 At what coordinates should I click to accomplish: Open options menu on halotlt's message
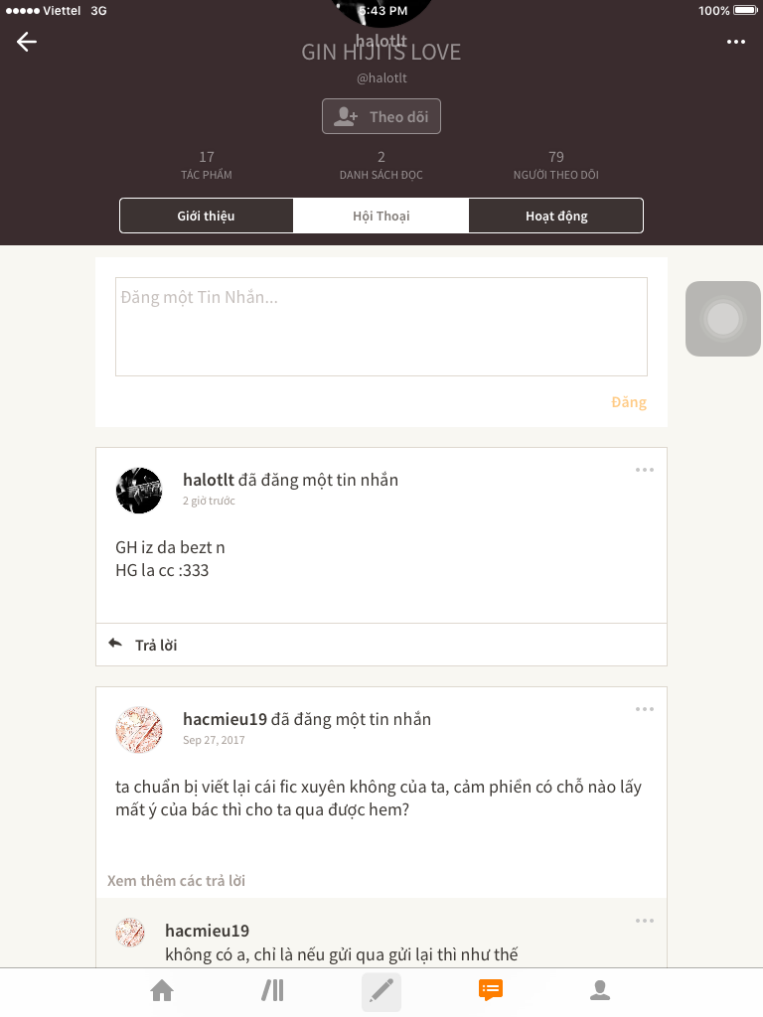click(644, 470)
